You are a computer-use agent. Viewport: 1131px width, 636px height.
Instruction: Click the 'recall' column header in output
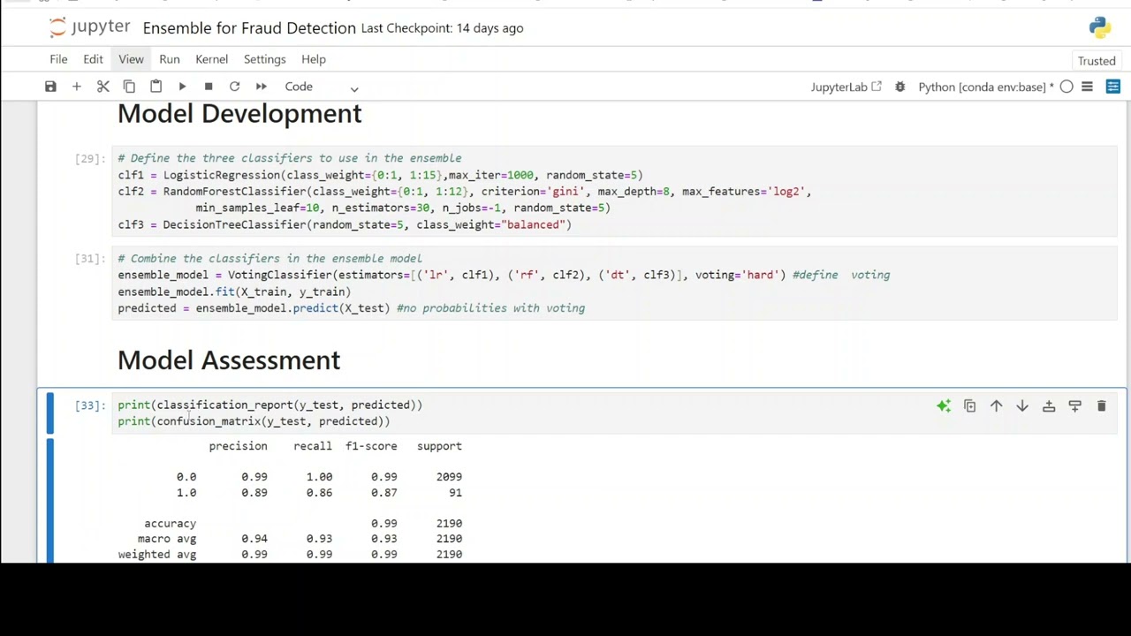point(313,446)
